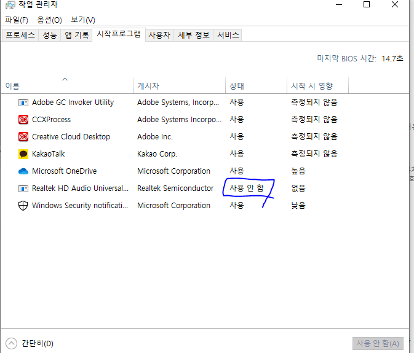Click the Windows Security shield icon

coord(23,206)
